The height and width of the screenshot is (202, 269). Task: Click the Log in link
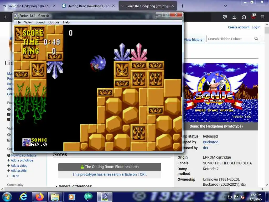click(x=256, y=27)
